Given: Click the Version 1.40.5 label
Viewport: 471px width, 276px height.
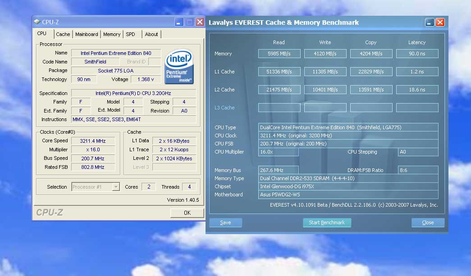Looking at the screenshot, I should (183, 200).
